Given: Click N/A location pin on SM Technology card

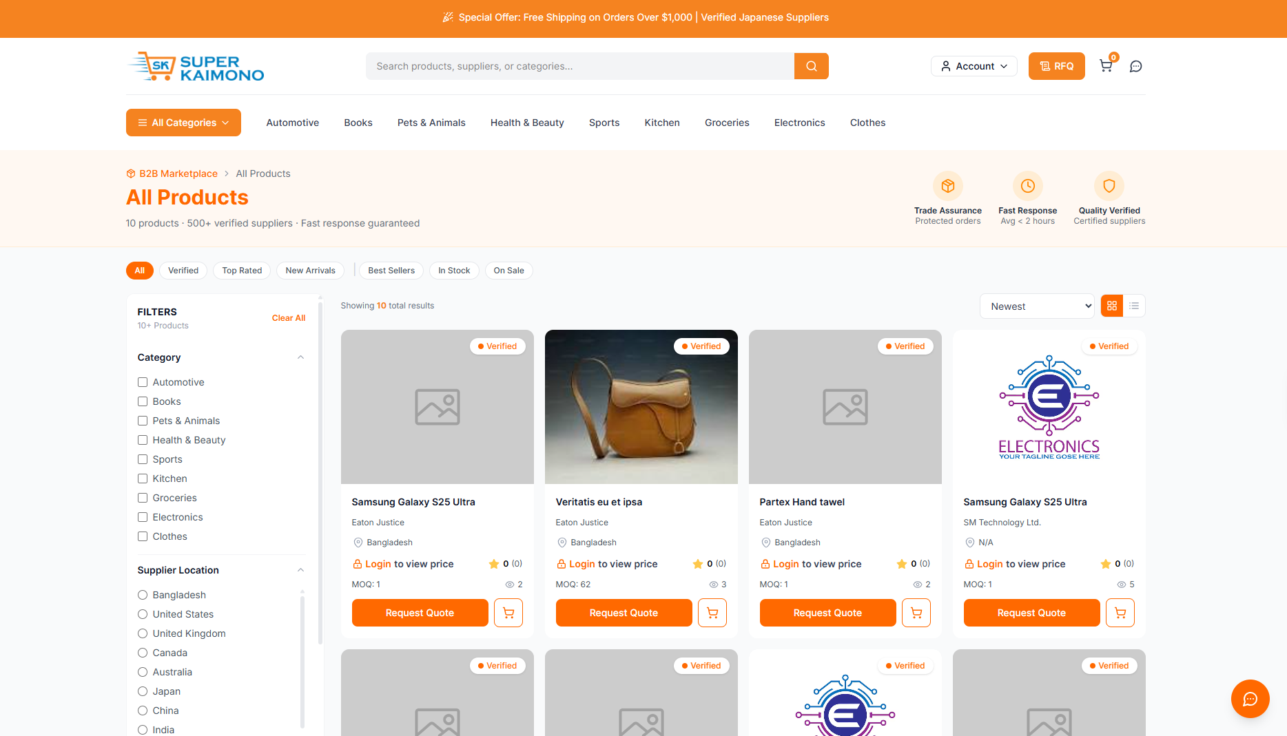Looking at the screenshot, I should point(969,543).
